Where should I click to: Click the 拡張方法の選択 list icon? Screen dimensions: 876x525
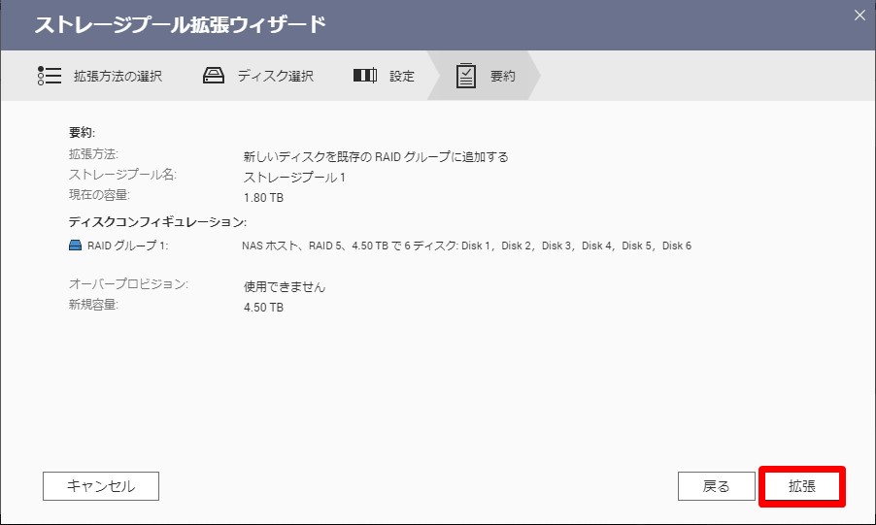pos(50,76)
